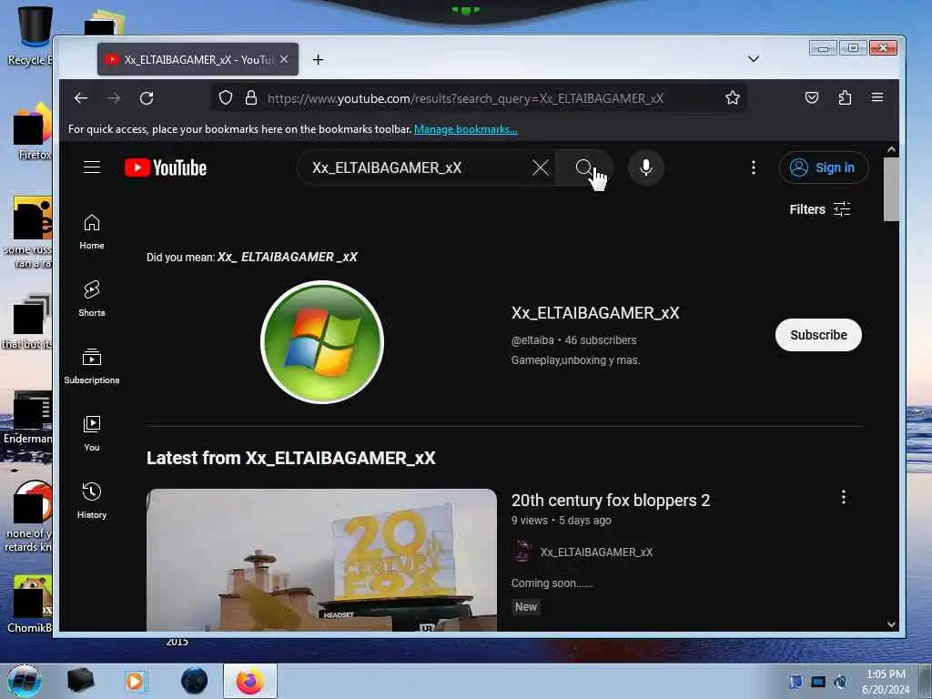Click the small channel avatar under the video title
The width and height of the screenshot is (932, 699).
[522, 552]
